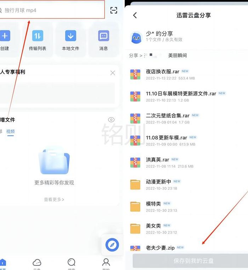Click archive icon of 11.08更新车模.rar
Viewport: 248px width, 270px height.
pyautogui.click(x=135, y=140)
